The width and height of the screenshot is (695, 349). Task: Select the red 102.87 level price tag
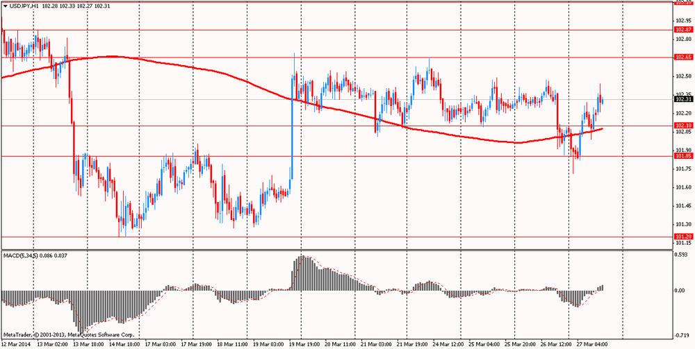pyautogui.click(x=683, y=30)
